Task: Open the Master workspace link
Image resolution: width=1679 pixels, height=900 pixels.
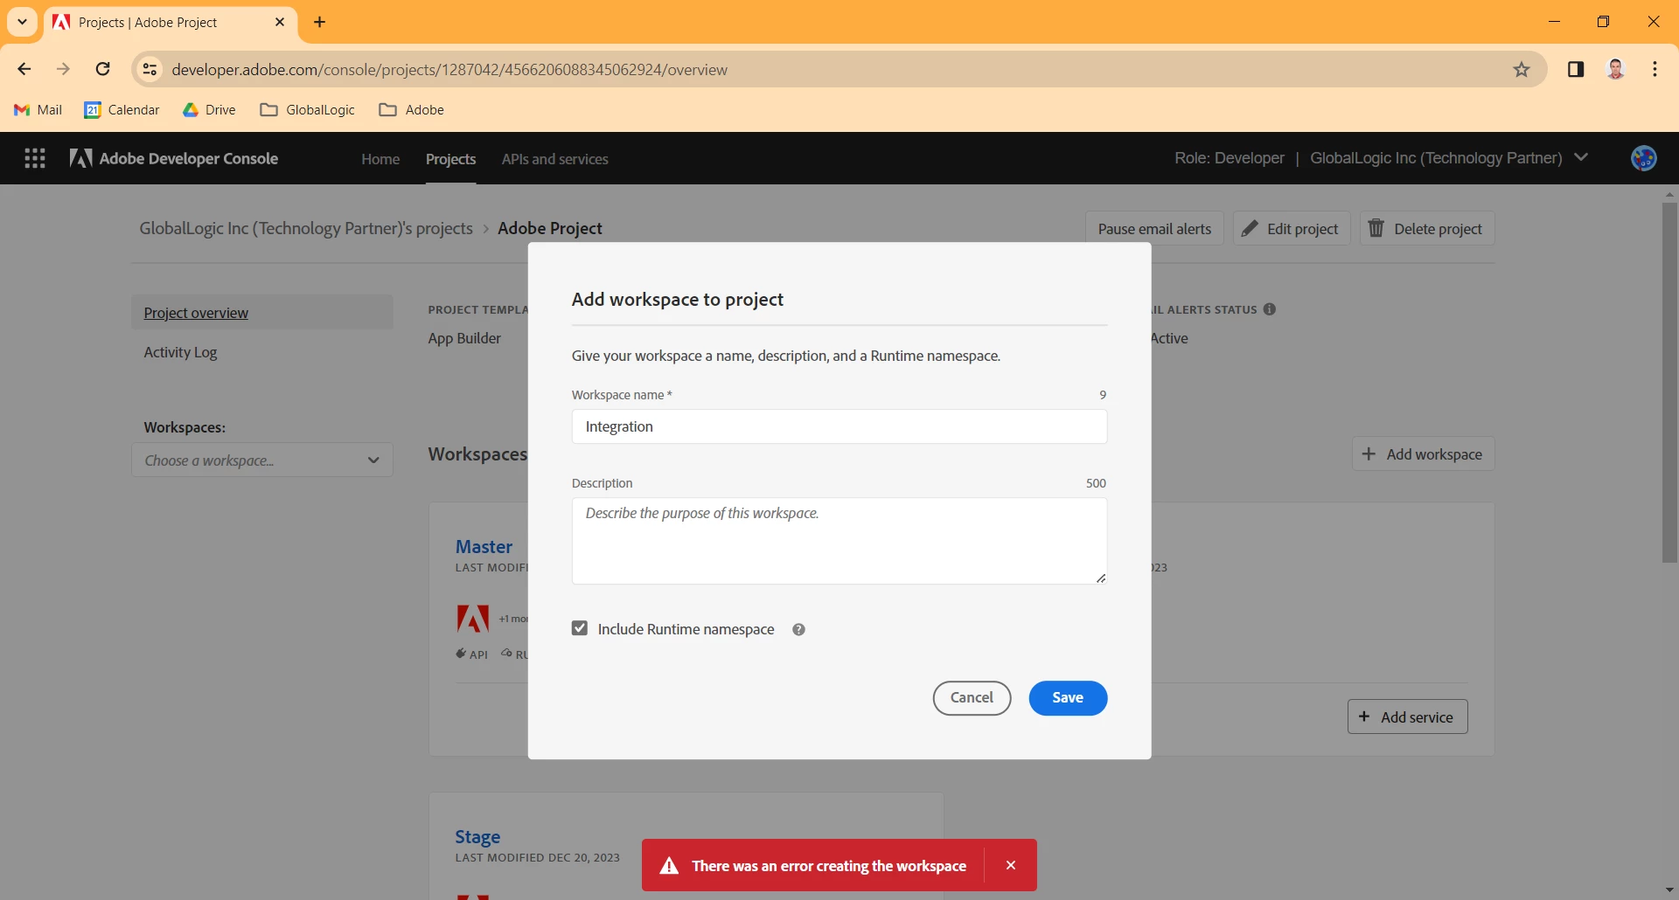Action: 484,547
